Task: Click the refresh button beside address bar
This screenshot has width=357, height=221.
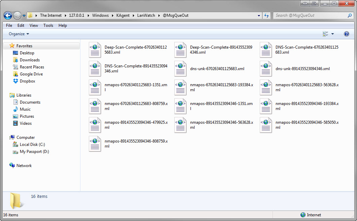Action: [x=266, y=15]
